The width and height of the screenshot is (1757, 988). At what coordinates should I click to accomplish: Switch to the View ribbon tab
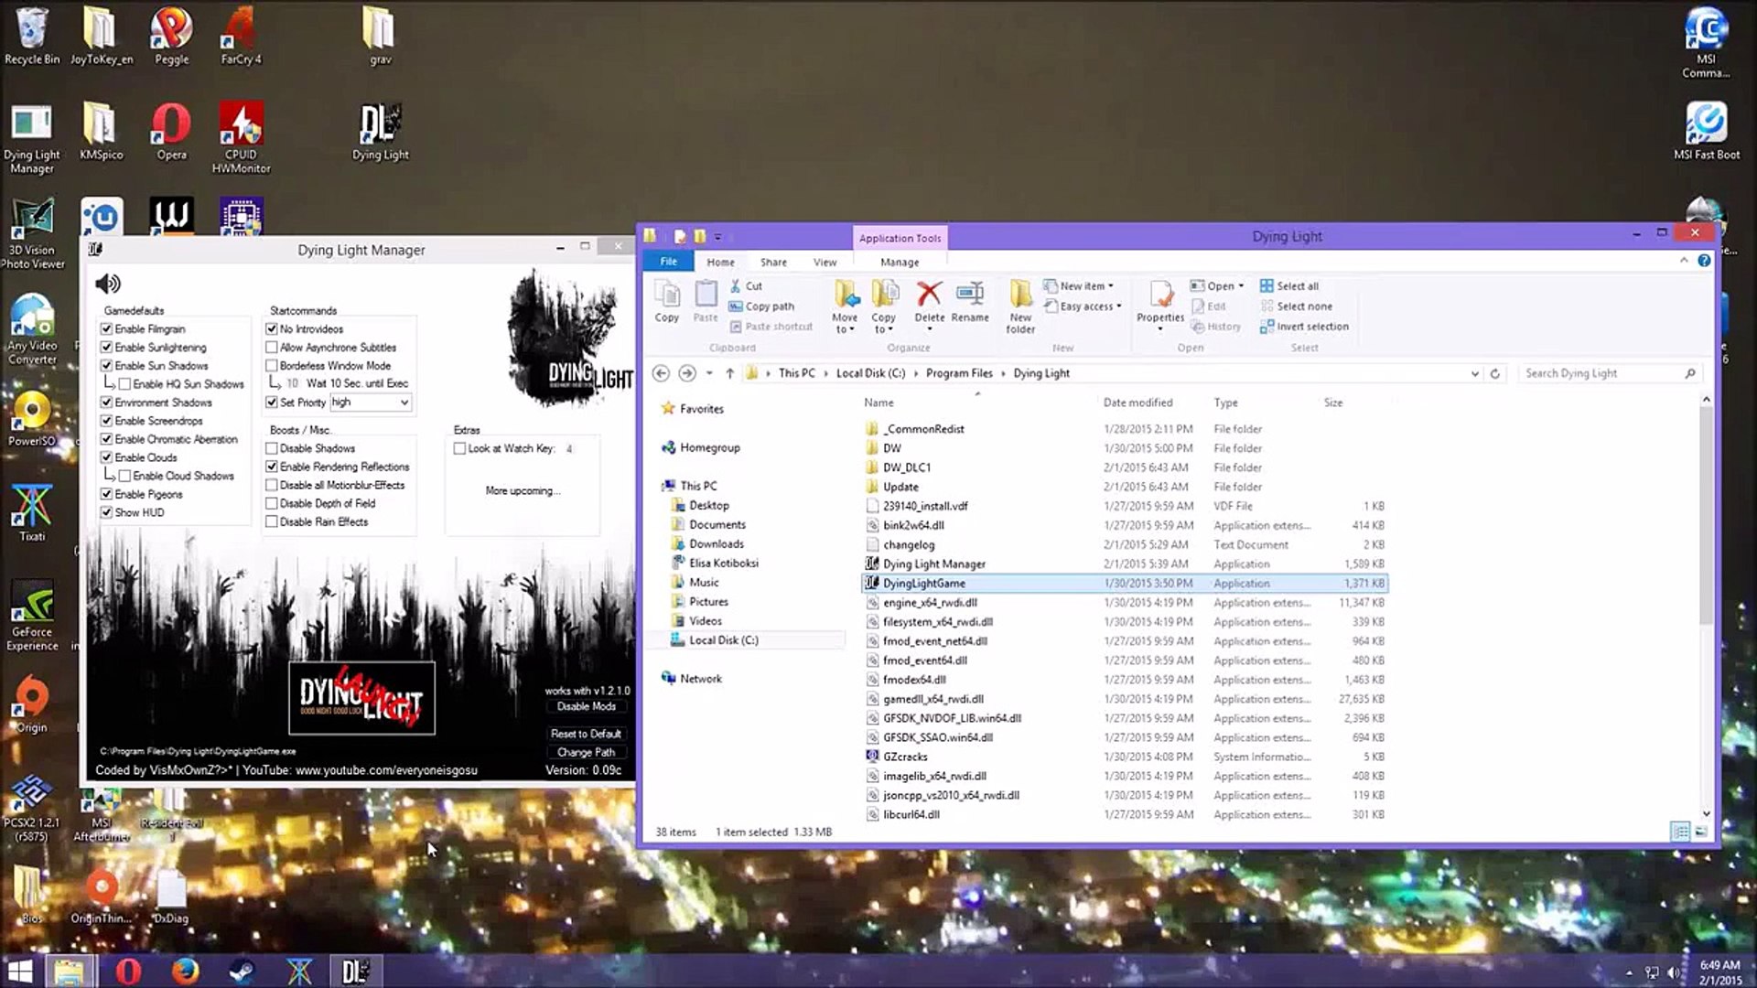(825, 263)
